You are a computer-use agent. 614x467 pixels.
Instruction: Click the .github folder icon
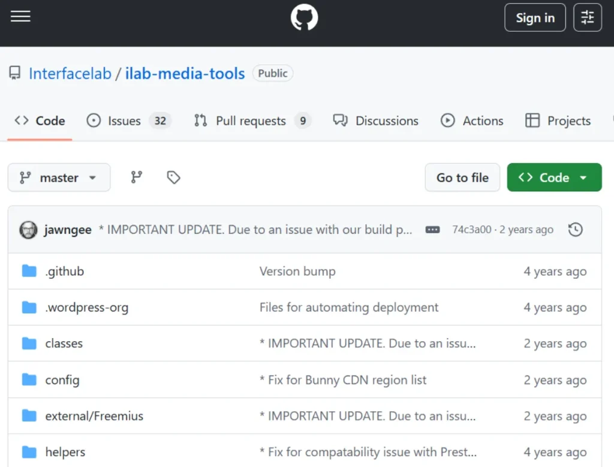click(x=29, y=271)
